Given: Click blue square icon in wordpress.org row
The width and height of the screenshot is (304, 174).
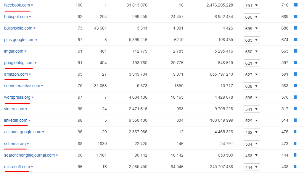Looking at the screenshot, I should coord(295,97).
